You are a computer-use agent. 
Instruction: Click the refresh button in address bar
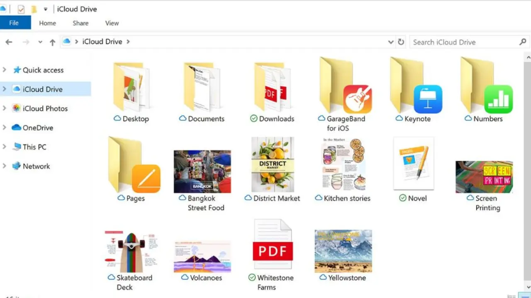pyautogui.click(x=401, y=42)
